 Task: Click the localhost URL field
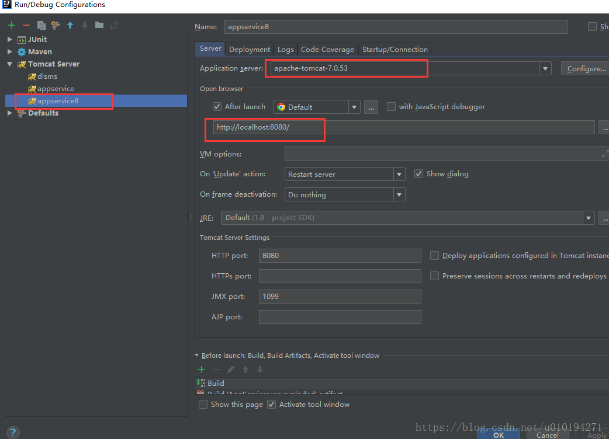[x=403, y=127]
